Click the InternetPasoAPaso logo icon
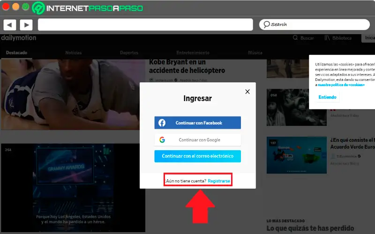 coord(38,8)
